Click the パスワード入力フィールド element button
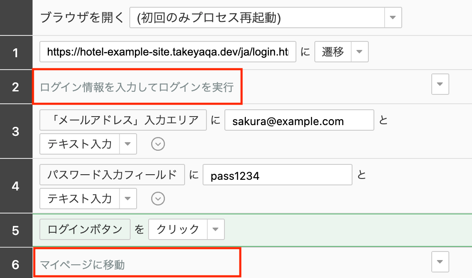The height and width of the screenshot is (278, 472). (x=112, y=175)
